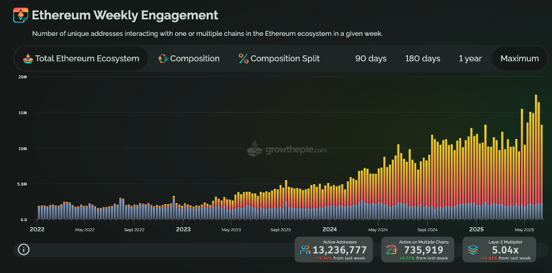This screenshot has width=552, height=273.
Task: Click the Active Addresses people icon
Action: (x=304, y=249)
